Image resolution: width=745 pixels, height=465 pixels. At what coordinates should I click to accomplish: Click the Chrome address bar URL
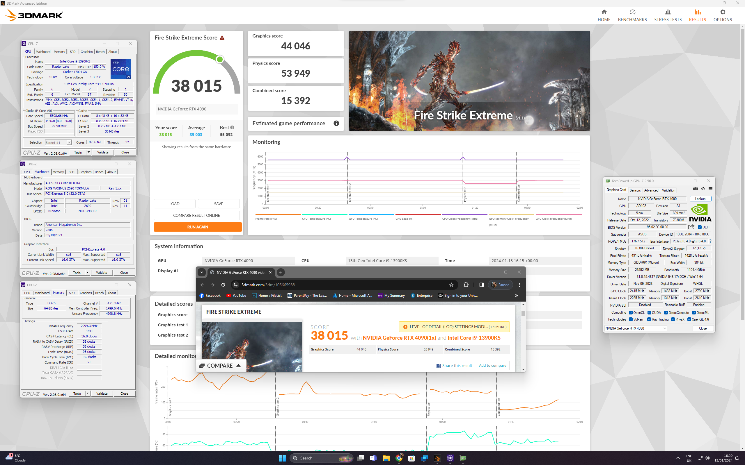pyautogui.click(x=268, y=285)
